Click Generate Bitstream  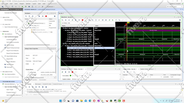pyautogui.click(x=10, y=84)
